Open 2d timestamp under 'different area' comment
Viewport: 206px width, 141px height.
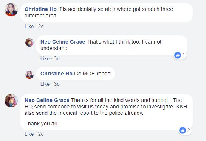41,27
